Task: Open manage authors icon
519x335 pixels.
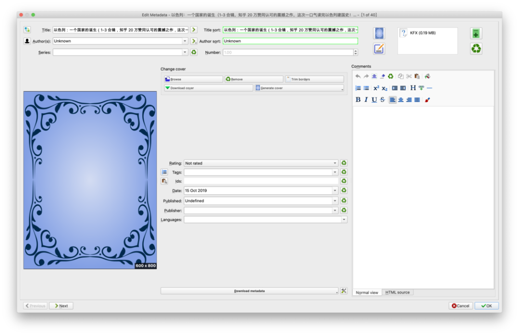Action: click(x=27, y=41)
